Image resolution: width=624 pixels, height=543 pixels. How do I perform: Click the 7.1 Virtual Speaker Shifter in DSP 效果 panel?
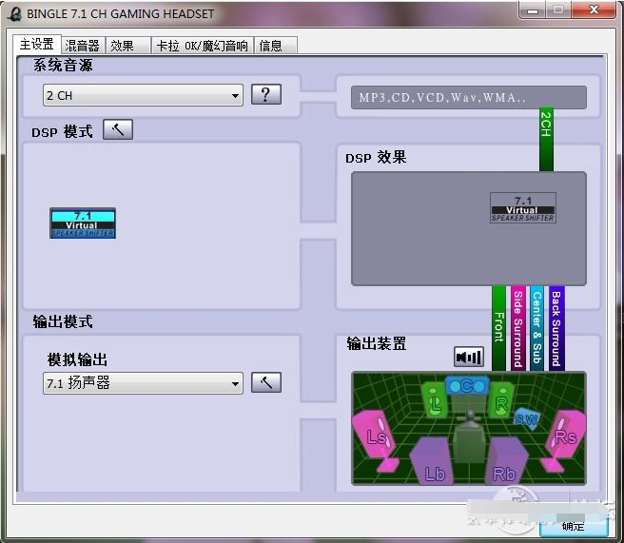coord(523,207)
